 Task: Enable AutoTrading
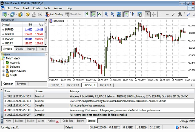54,14
